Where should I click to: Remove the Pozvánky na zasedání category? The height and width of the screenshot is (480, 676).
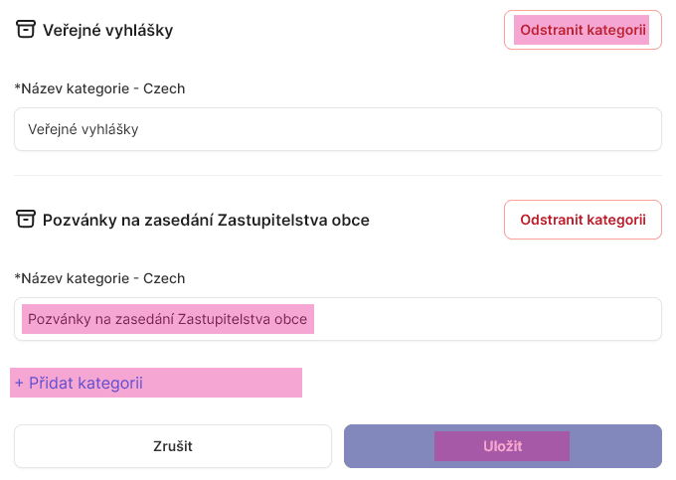click(x=582, y=220)
